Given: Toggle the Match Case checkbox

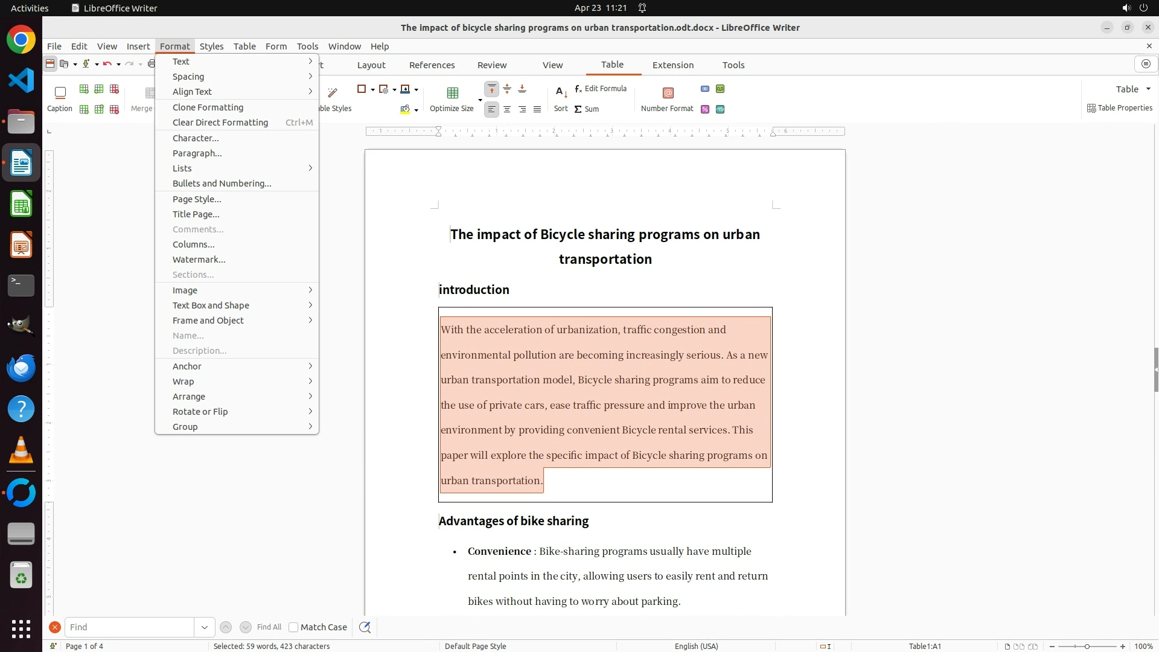Looking at the screenshot, I should point(293,627).
